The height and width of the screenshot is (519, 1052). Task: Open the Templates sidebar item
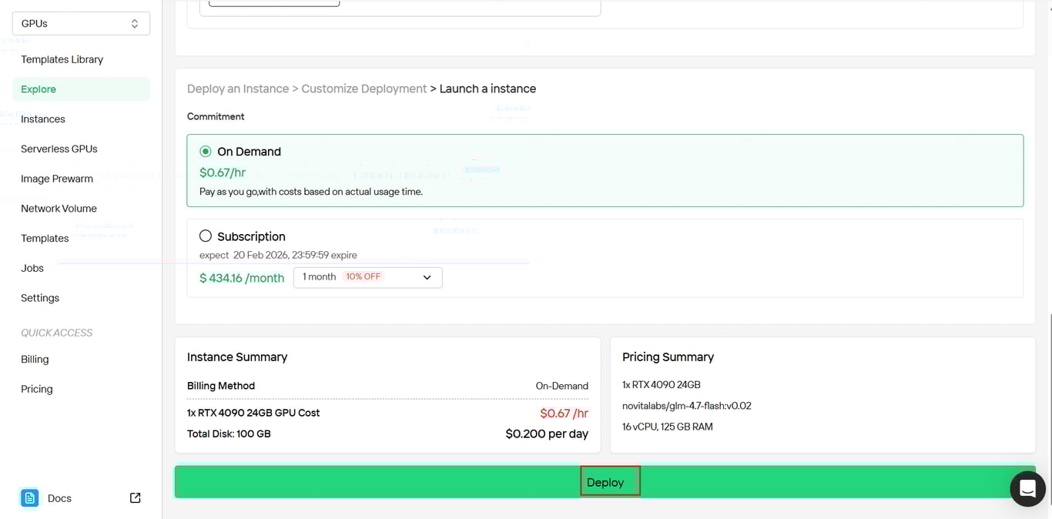click(x=45, y=239)
